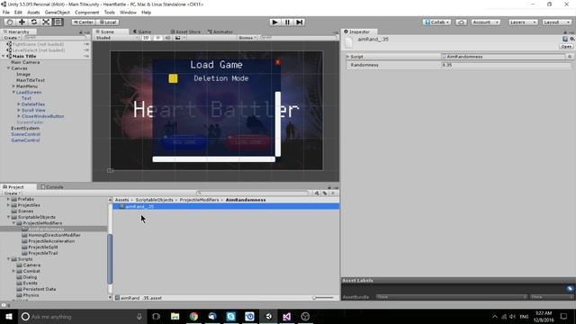This screenshot has height=324, width=576.
Task: Toggle pivot Center mode
Action: click(84, 22)
